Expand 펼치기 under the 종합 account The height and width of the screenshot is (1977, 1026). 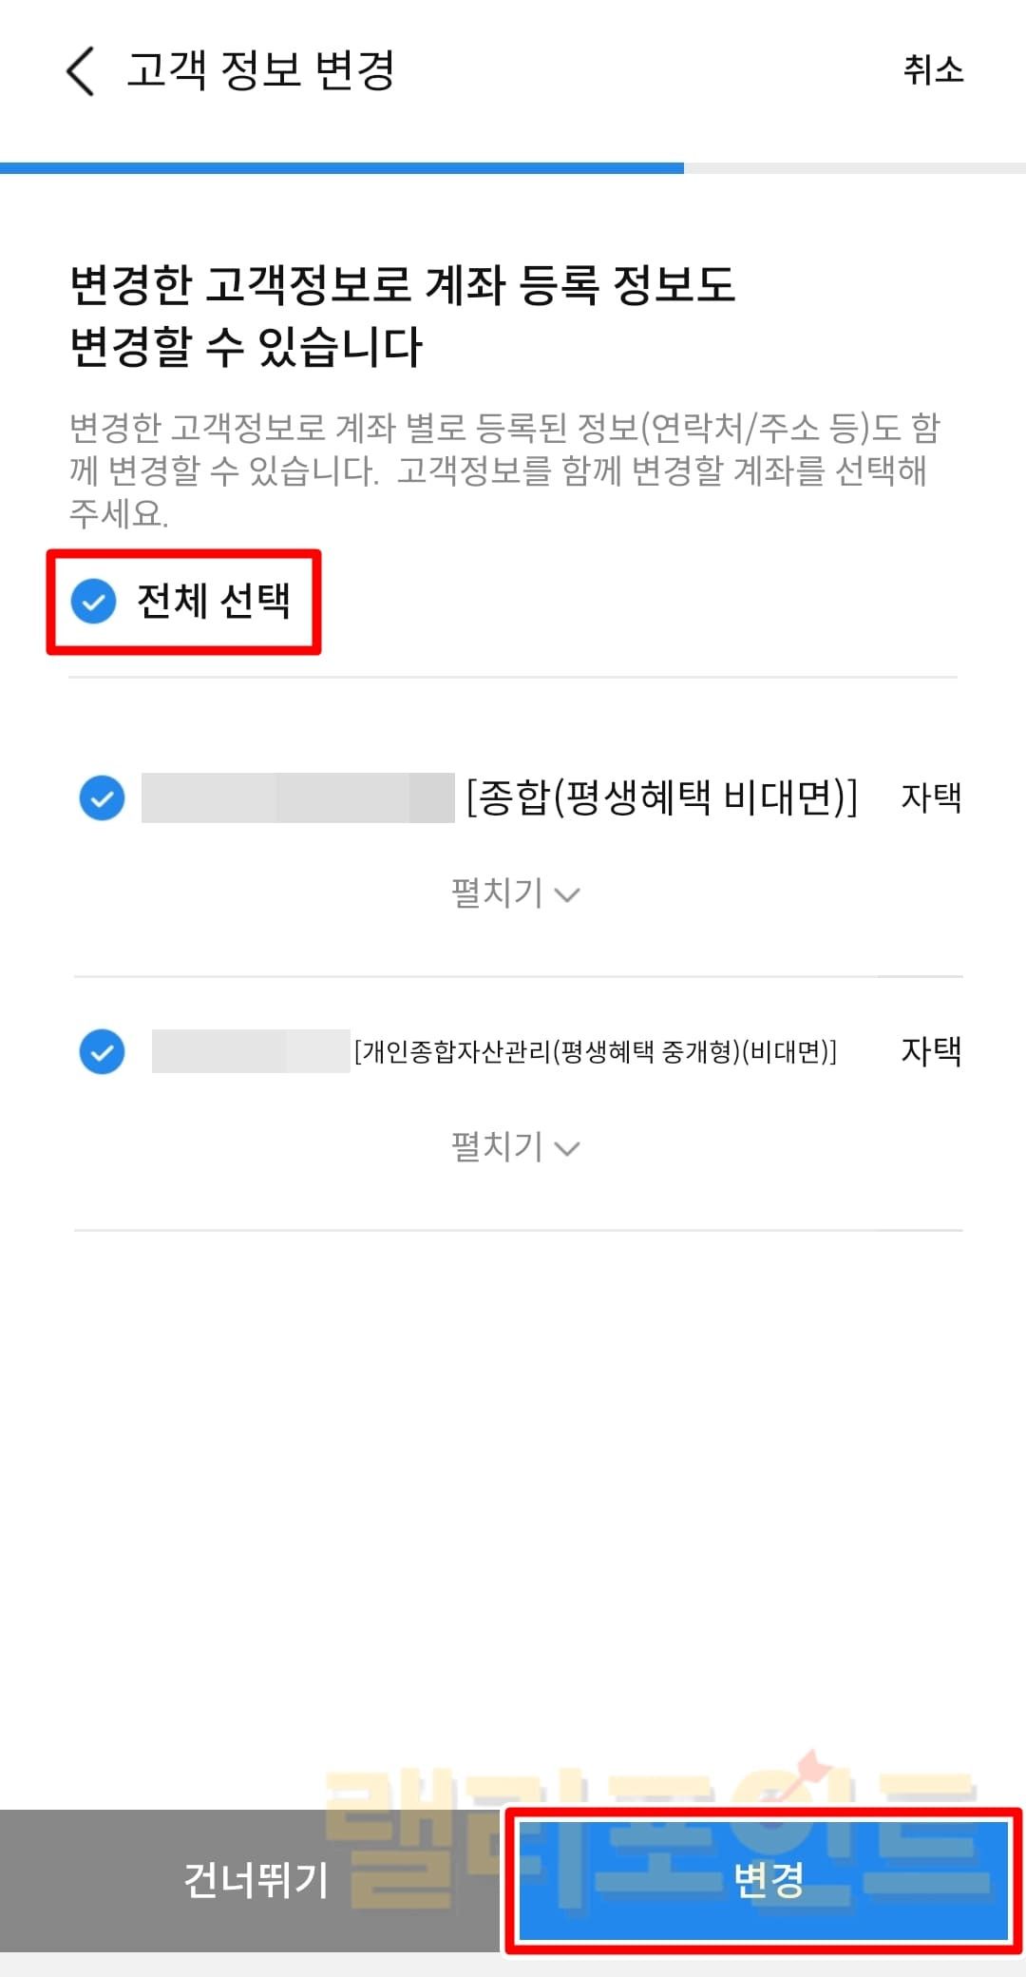(x=514, y=893)
